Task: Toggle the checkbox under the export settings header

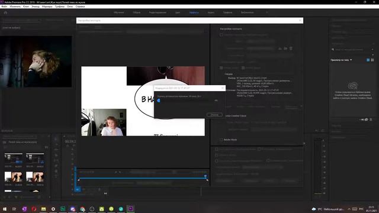Action: click(x=221, y=35)
